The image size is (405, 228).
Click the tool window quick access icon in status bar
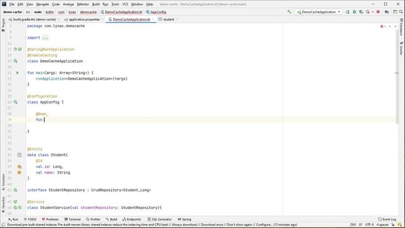coord(3,225)
